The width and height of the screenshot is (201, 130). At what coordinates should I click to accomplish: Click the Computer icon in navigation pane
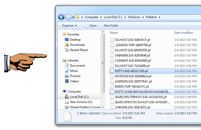[x=64, y=91]
